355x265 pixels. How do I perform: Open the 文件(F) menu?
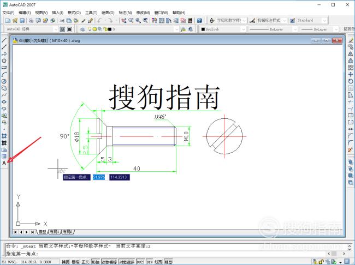pos(8,13)
